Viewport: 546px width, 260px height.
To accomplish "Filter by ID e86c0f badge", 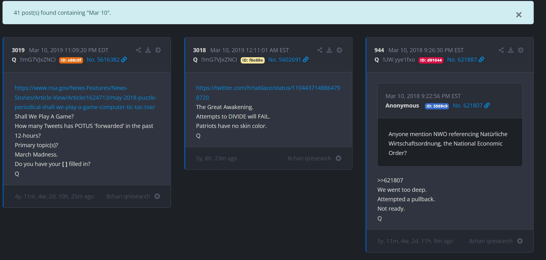I will [x=71, y=60].
